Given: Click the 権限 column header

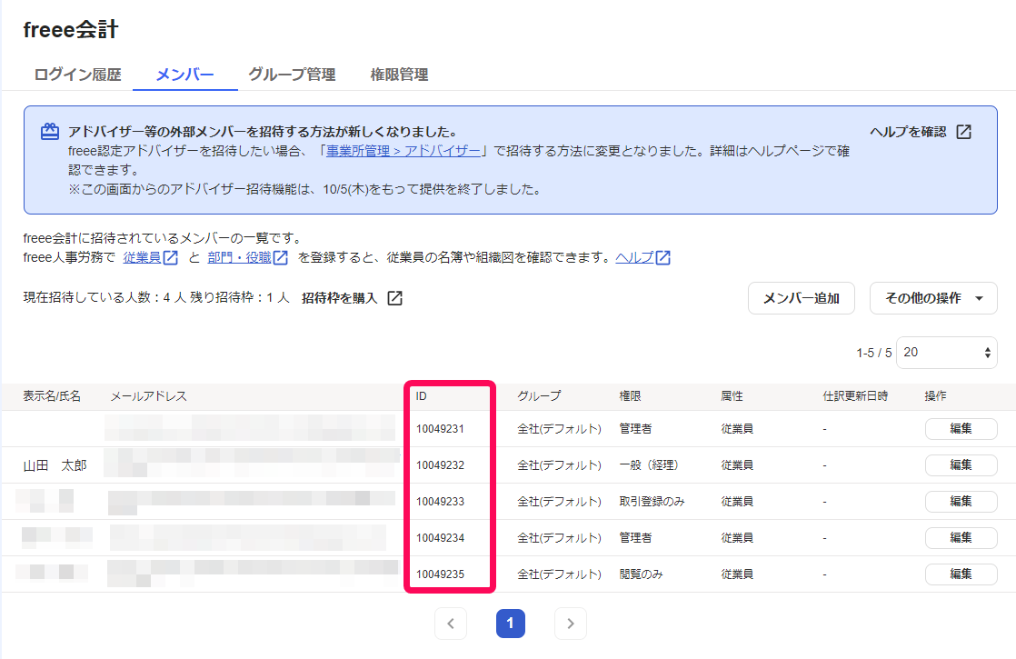Looking at the screenshot, I should (630, 396).
